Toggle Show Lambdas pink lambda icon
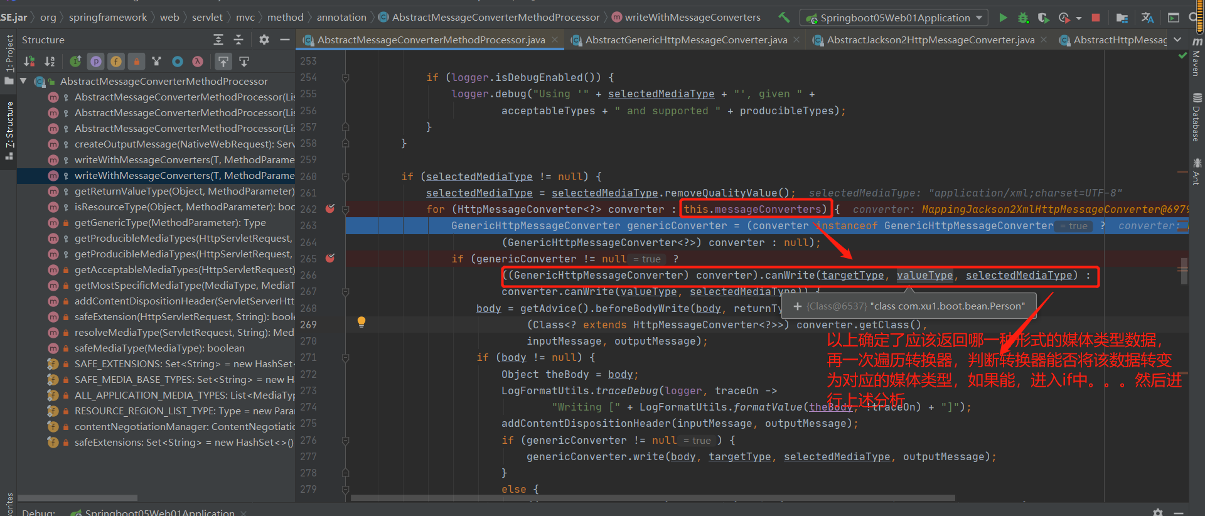 click(x=198, y=62)
